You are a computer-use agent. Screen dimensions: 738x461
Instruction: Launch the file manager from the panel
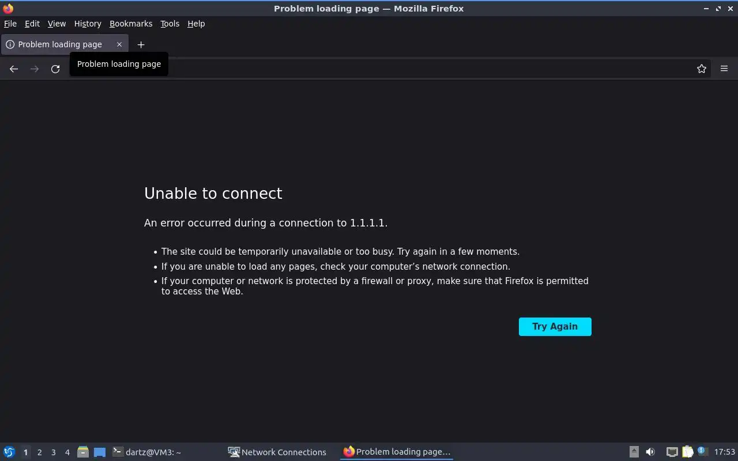point(83,452)
